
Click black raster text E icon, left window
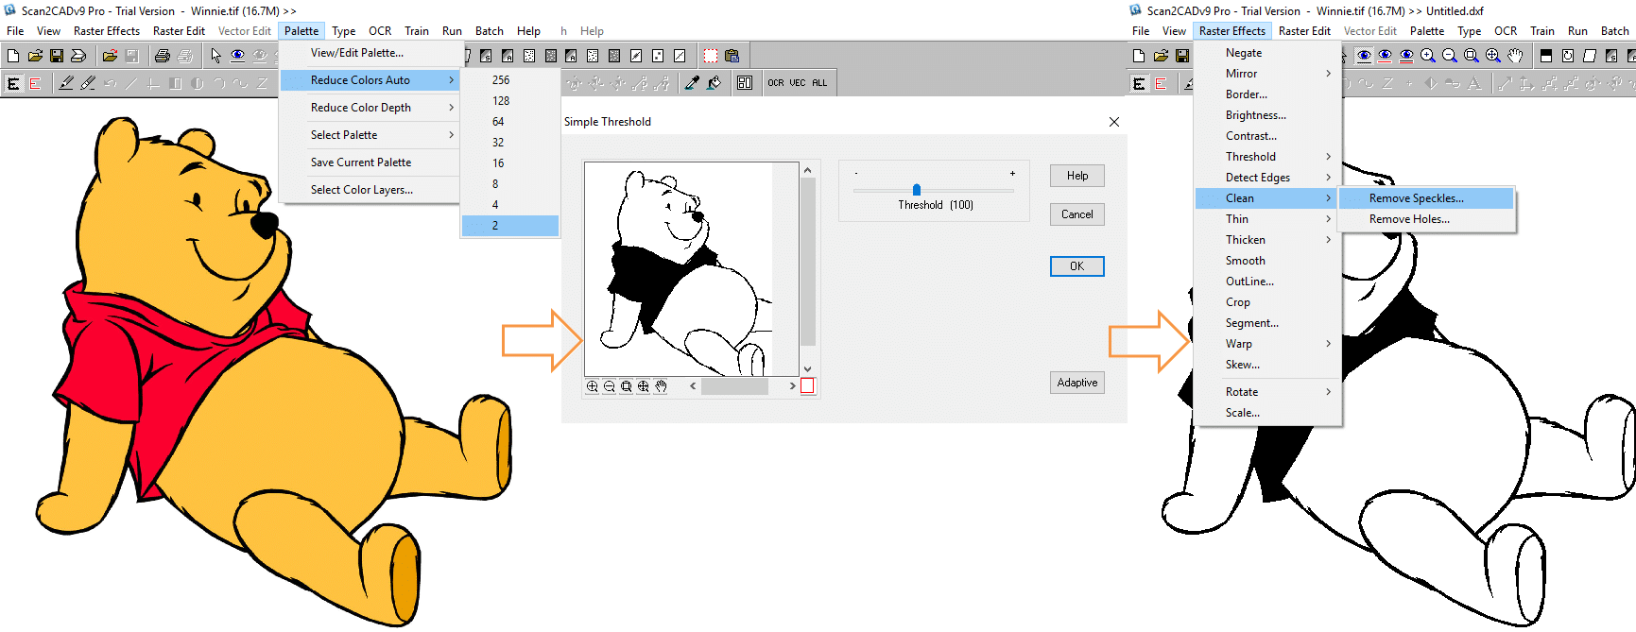(13, 83)
